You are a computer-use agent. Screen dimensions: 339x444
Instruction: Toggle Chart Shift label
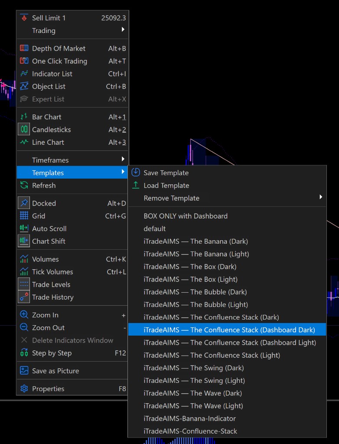(49, 241)
